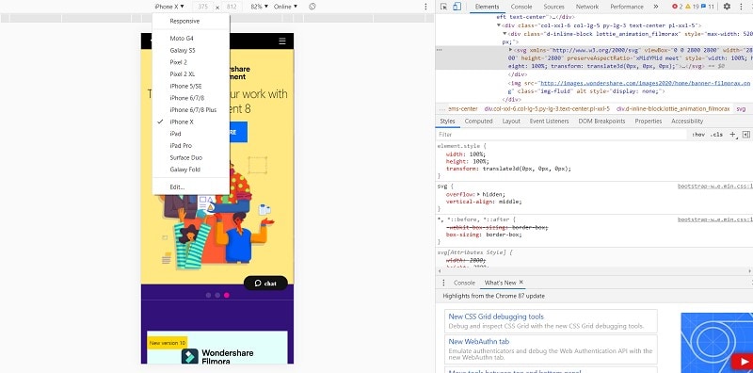Viewport: 753px width, 373px height.
Task: Toggle computed styles sidebar icon
Action: click(745, 135)
